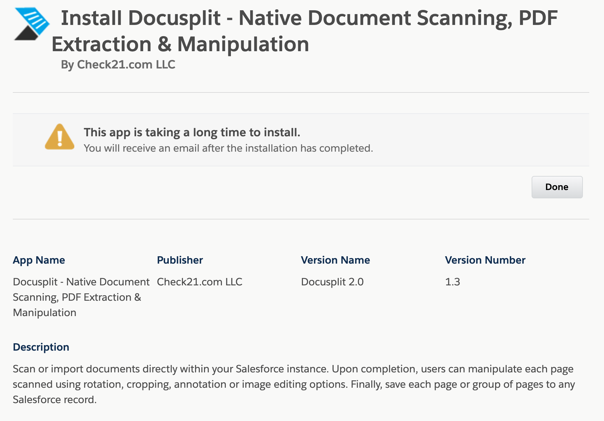The image size is (604, 421).
Task: Click the Publisher column header
Action: [x=180, y=260]
